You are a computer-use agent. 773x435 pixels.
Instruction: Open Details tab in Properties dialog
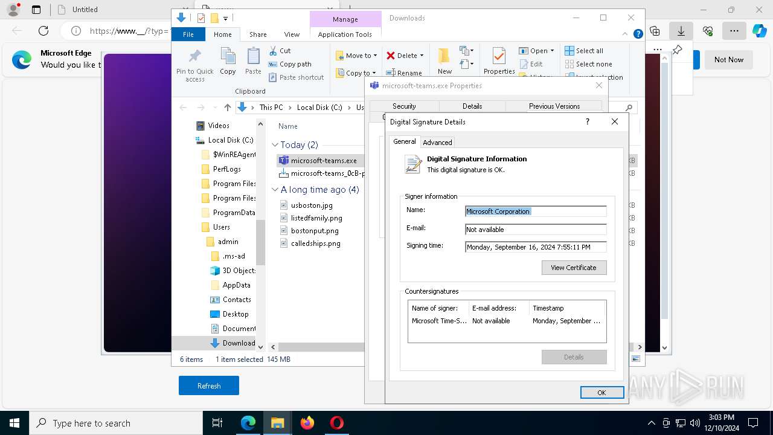click(x=472, y=106)
